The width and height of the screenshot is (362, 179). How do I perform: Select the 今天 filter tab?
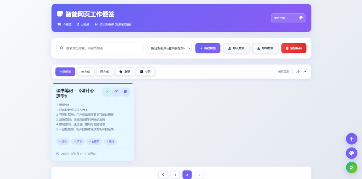point(145,71)
